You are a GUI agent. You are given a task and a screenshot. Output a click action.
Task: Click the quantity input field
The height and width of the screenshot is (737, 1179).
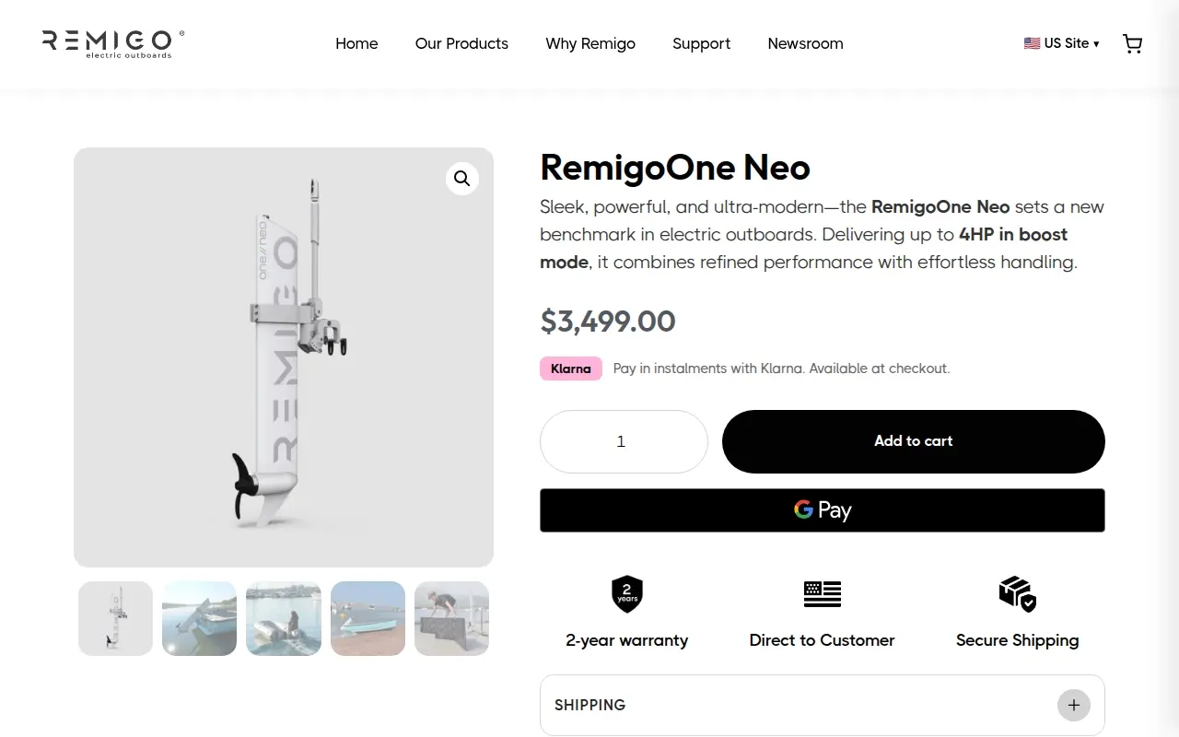click(624, 441)
